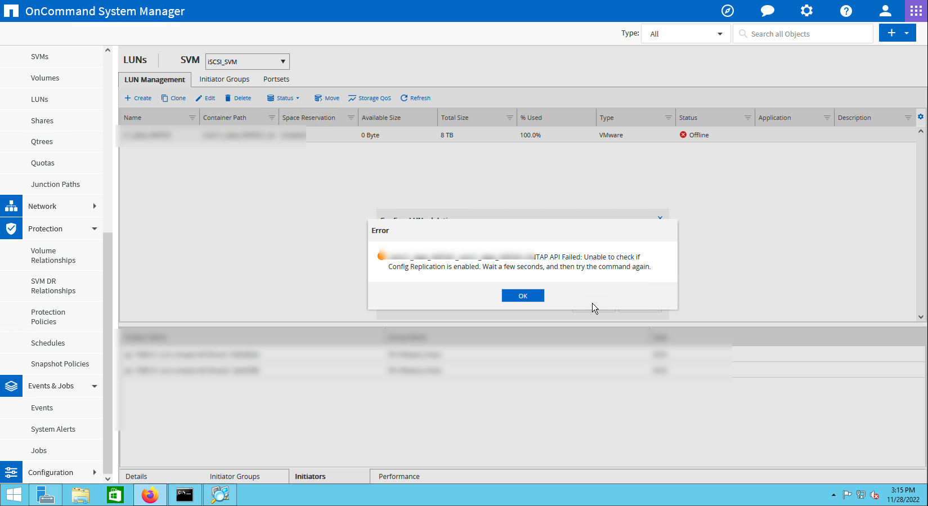Click the help question mark icon
This screenshot has width=928, height=506.
[x=846, y=11]
